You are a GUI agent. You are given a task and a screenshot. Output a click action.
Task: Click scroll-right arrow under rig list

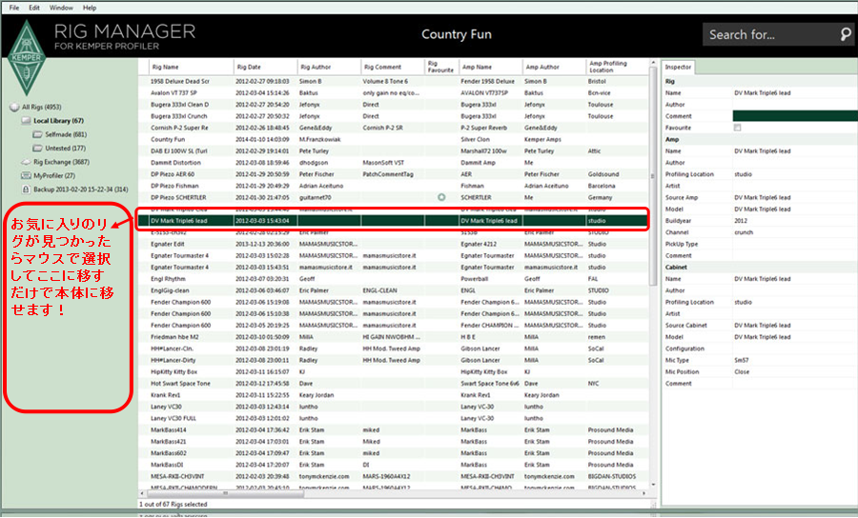644,493
